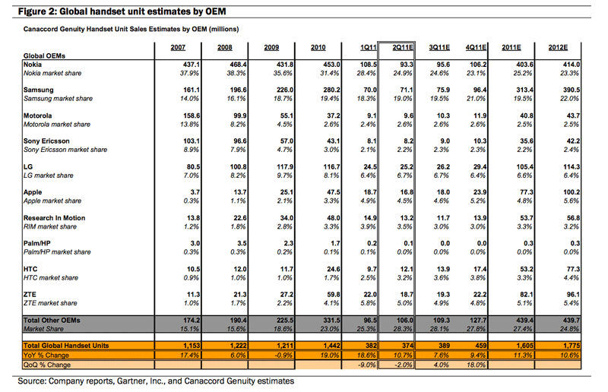Click Samsung 2012E value 390.5

572,90
